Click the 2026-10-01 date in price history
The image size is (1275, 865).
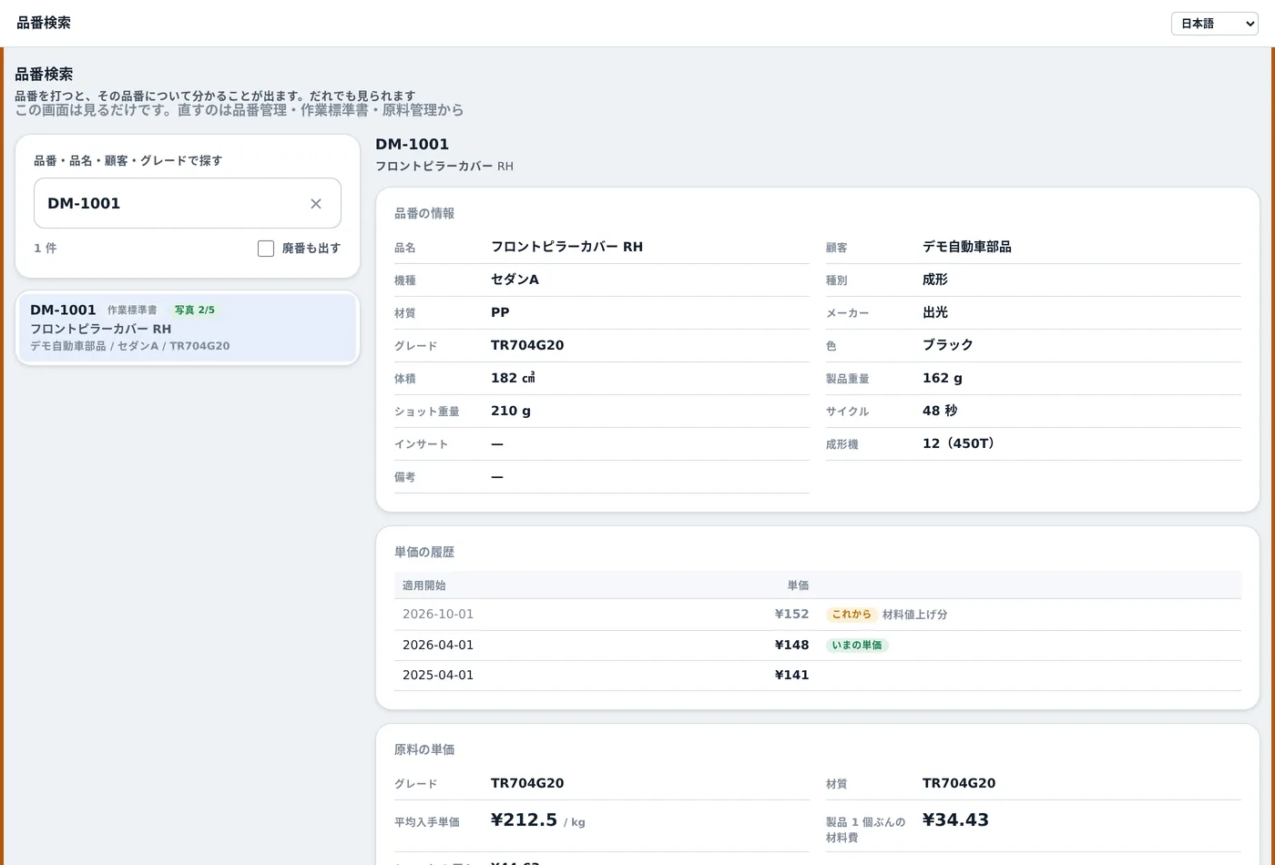(x=438, y=615)
